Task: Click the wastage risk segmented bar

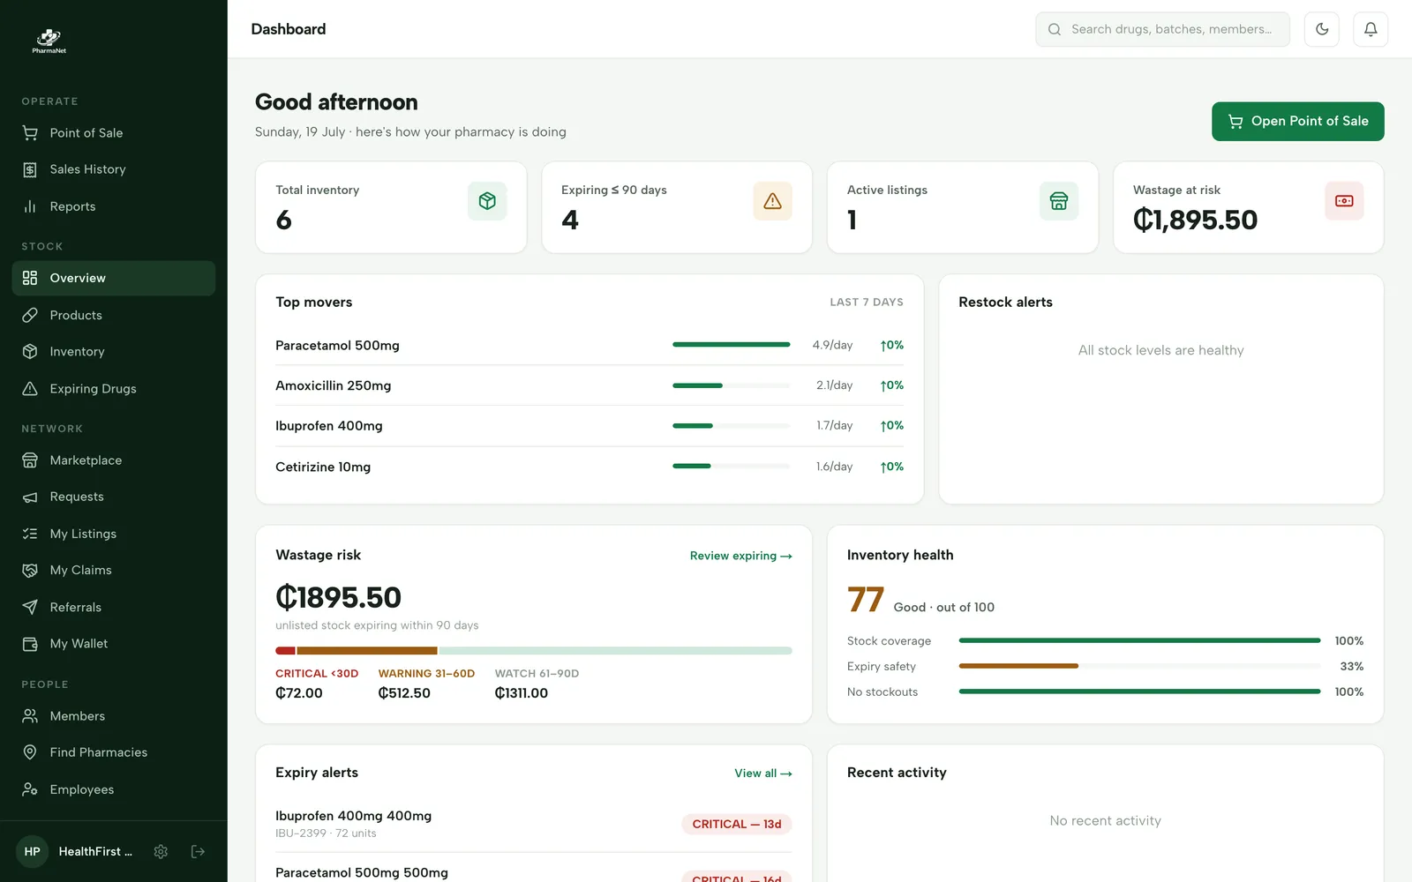Action: [x=534, y=651]
